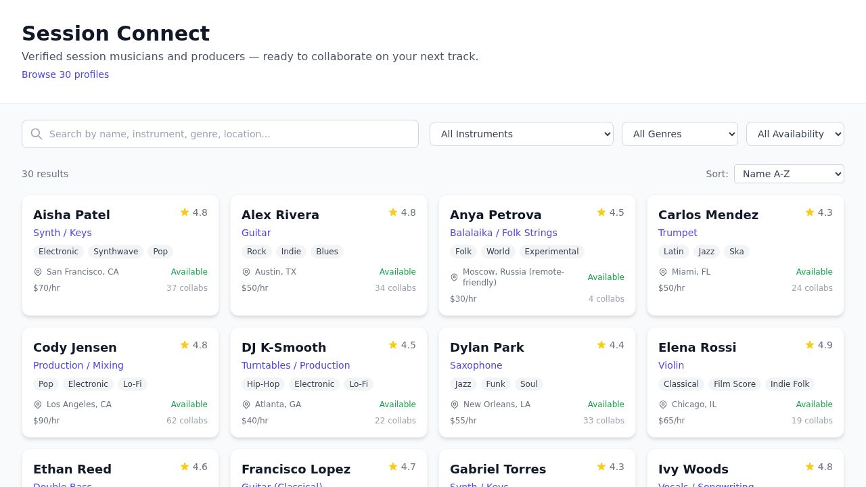Open the Sort Name A-Z dropdown
The image size is (866, 487).
789,174
